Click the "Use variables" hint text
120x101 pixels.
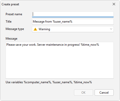[x=49, y=82]
